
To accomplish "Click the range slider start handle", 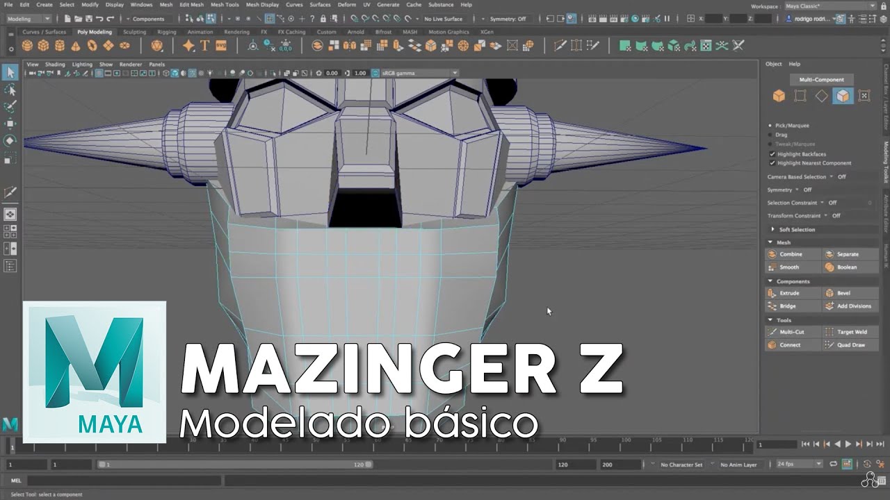I will point(102,465).
